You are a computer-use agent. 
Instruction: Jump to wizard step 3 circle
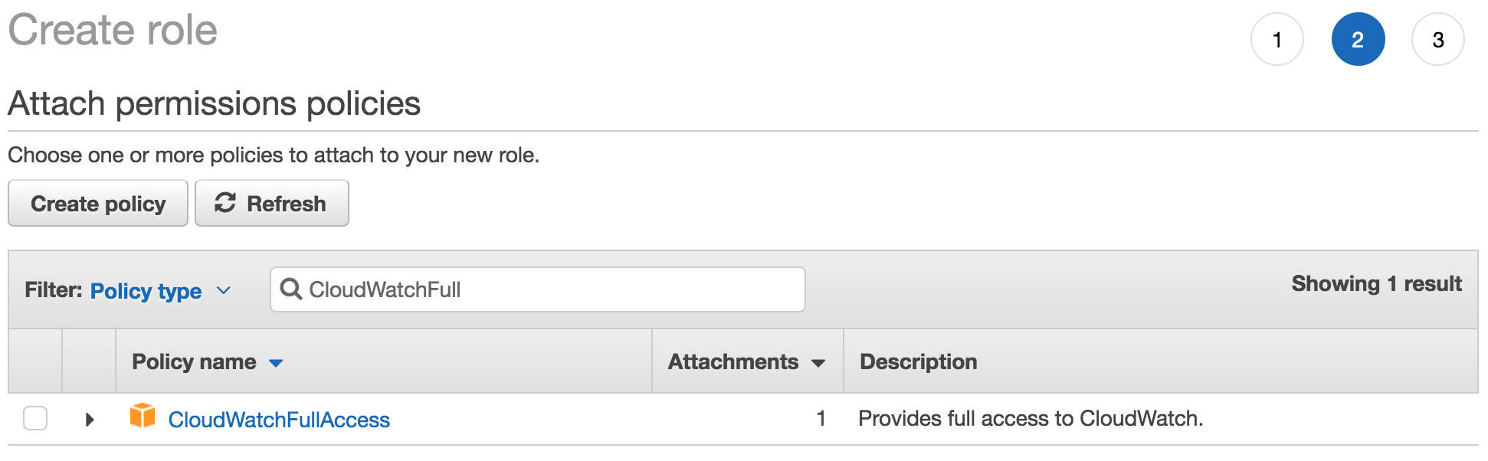(1438, 40)
